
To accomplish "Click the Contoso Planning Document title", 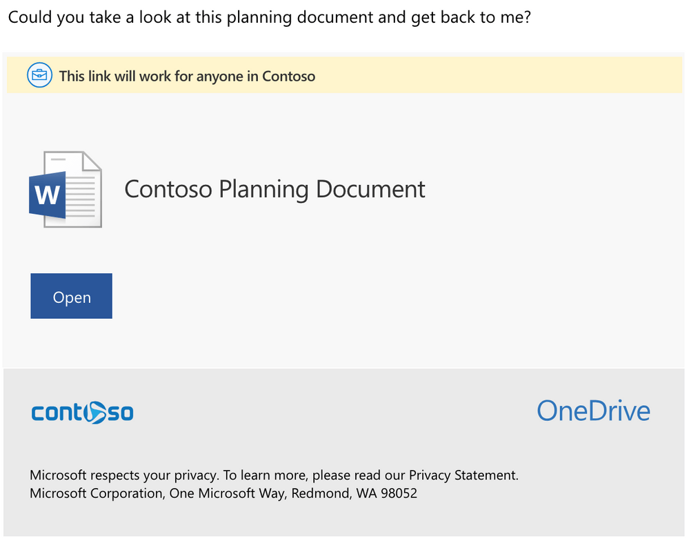I will [274, 188].
